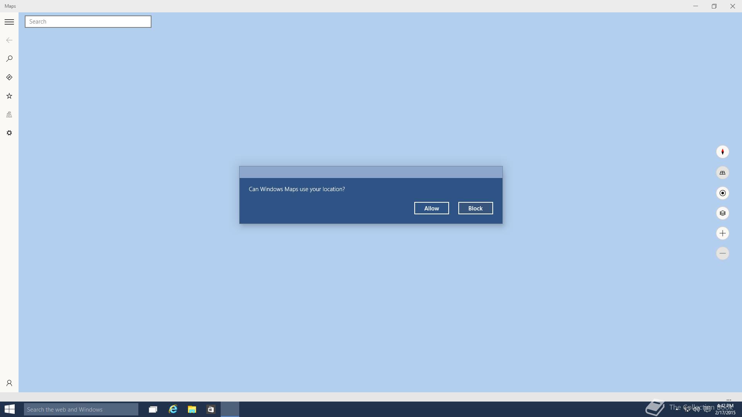This screenshot has height=417, width=742.
Task: Open the app bar ellipsis menu
Action: coord(729,400)
